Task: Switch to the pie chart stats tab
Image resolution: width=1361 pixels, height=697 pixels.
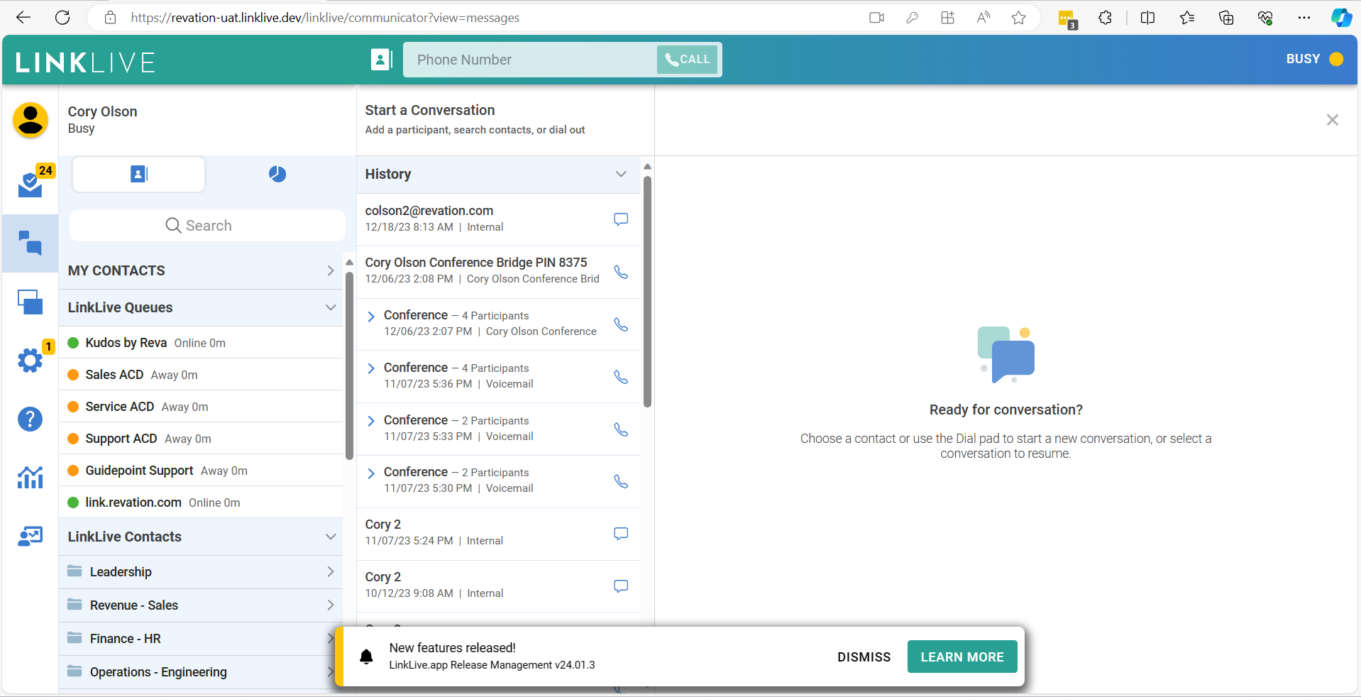Action: (x=277, y=174)
